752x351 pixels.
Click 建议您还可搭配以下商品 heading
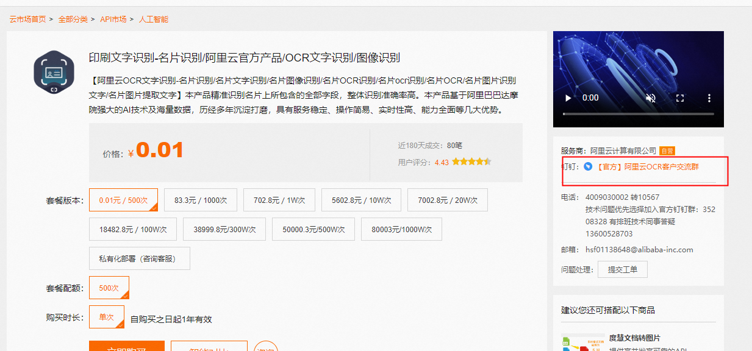point(608,310)
